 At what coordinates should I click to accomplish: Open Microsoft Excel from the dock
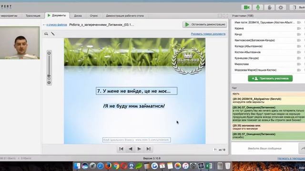click(209, 166)
